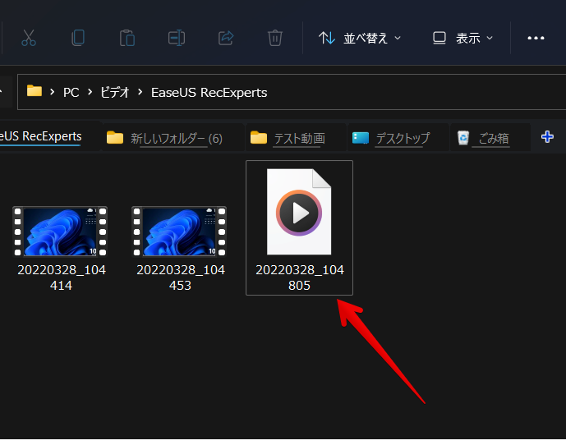
Task: Select media file icon 20220328_104805
Action: 299,212
